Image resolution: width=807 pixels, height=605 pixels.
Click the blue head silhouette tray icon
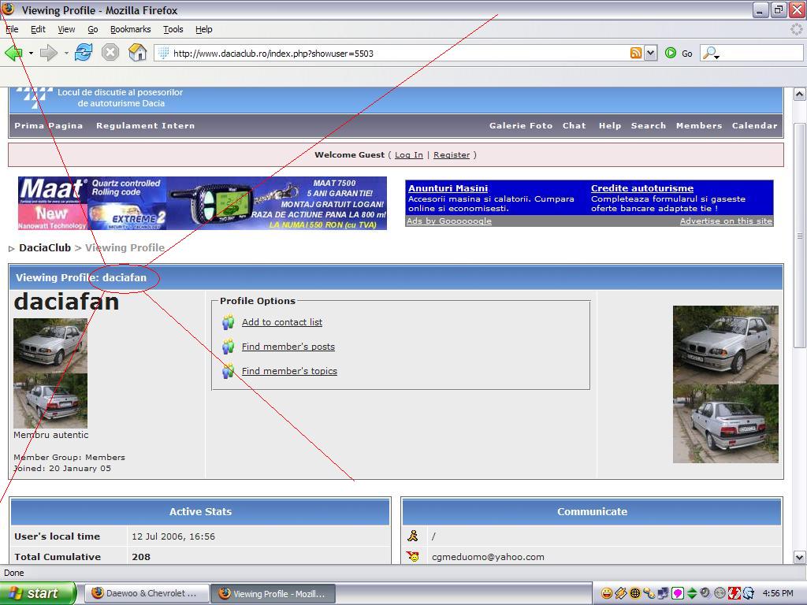pos(748,593)
